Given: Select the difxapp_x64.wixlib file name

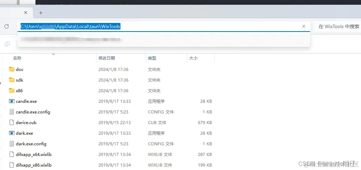Looking at the screenshot, I should pos(34,154).
